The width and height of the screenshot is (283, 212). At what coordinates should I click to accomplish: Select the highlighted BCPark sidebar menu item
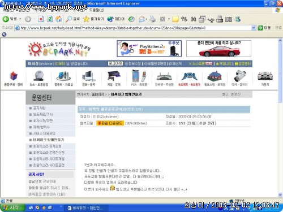(49, 140)
